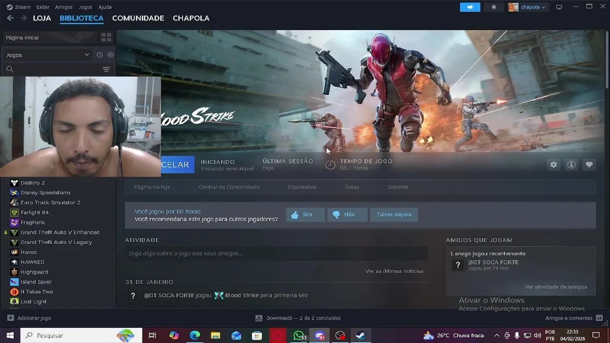The width and height of the screenshot is (610, 343).
Task: Open WhatsApp from the Windows taskbar
Action: tap(299, 335)
